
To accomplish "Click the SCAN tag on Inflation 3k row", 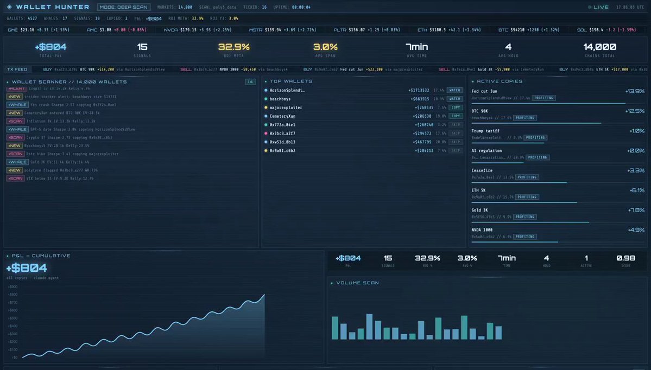I will click(15, 121).
